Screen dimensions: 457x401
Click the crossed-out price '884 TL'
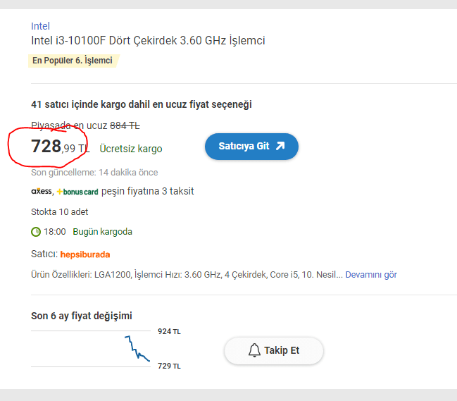[125, 125]
